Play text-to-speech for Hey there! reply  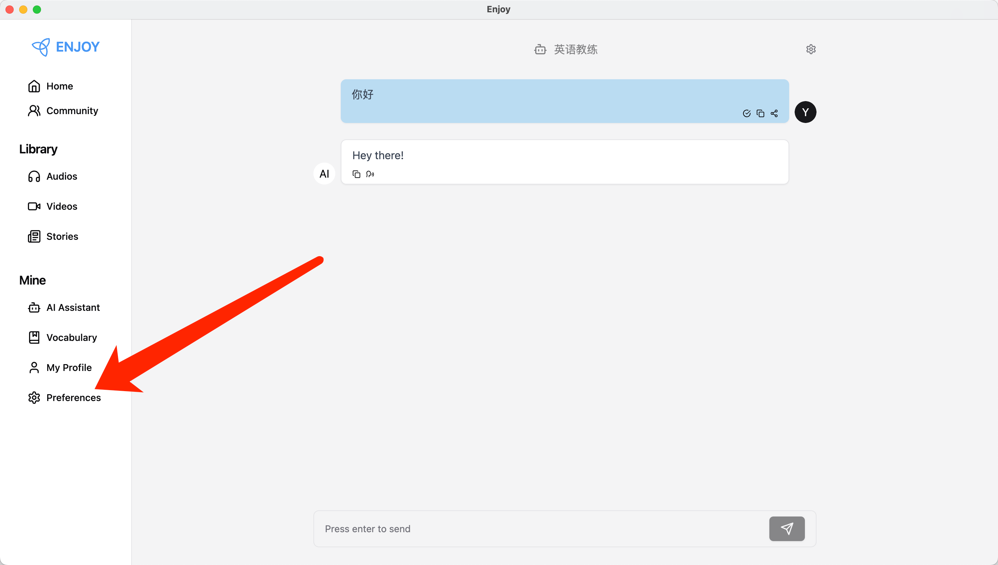pyautogui.click(x=370, y=174)
